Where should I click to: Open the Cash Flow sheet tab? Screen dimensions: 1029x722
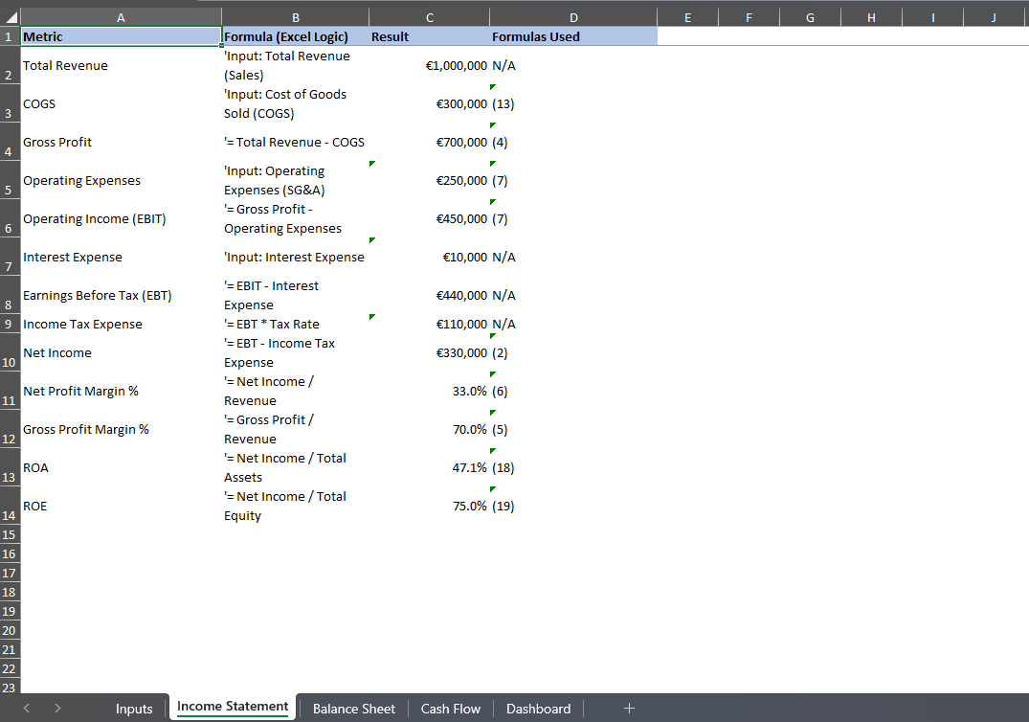tap(450, 709)
